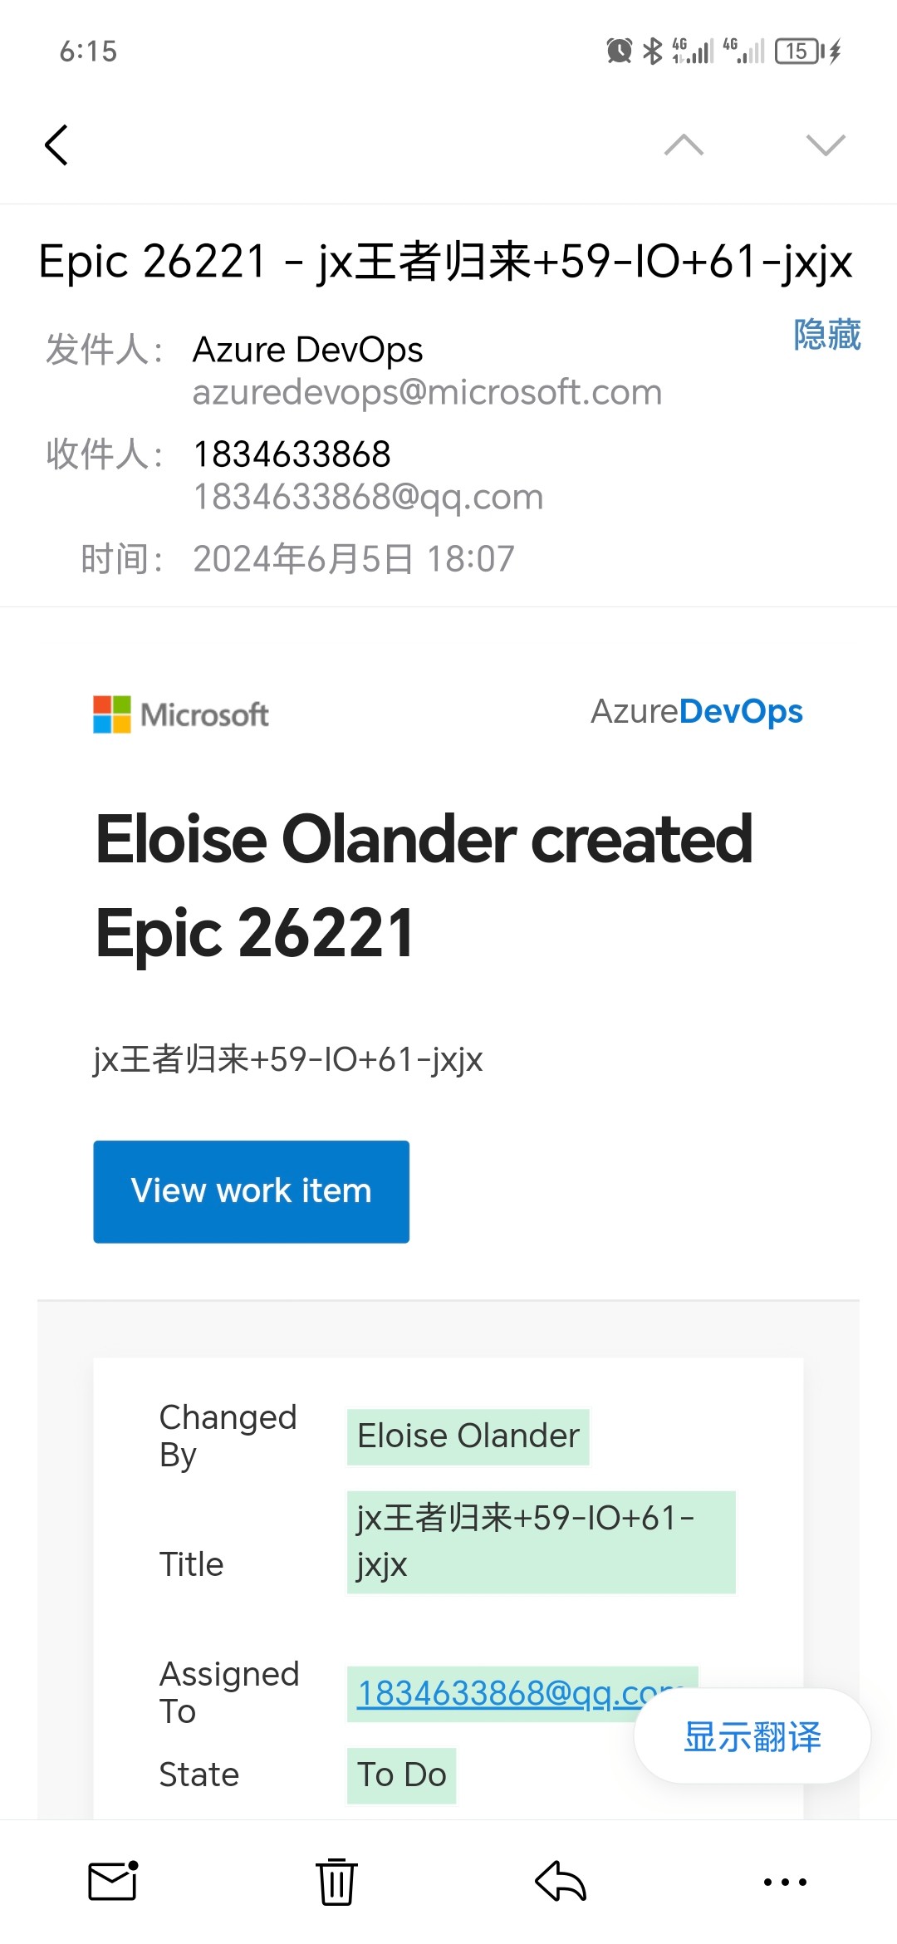The image size is (897, 1944).
Task: Open more options three-dot menu
Action: click(785, 1882)
